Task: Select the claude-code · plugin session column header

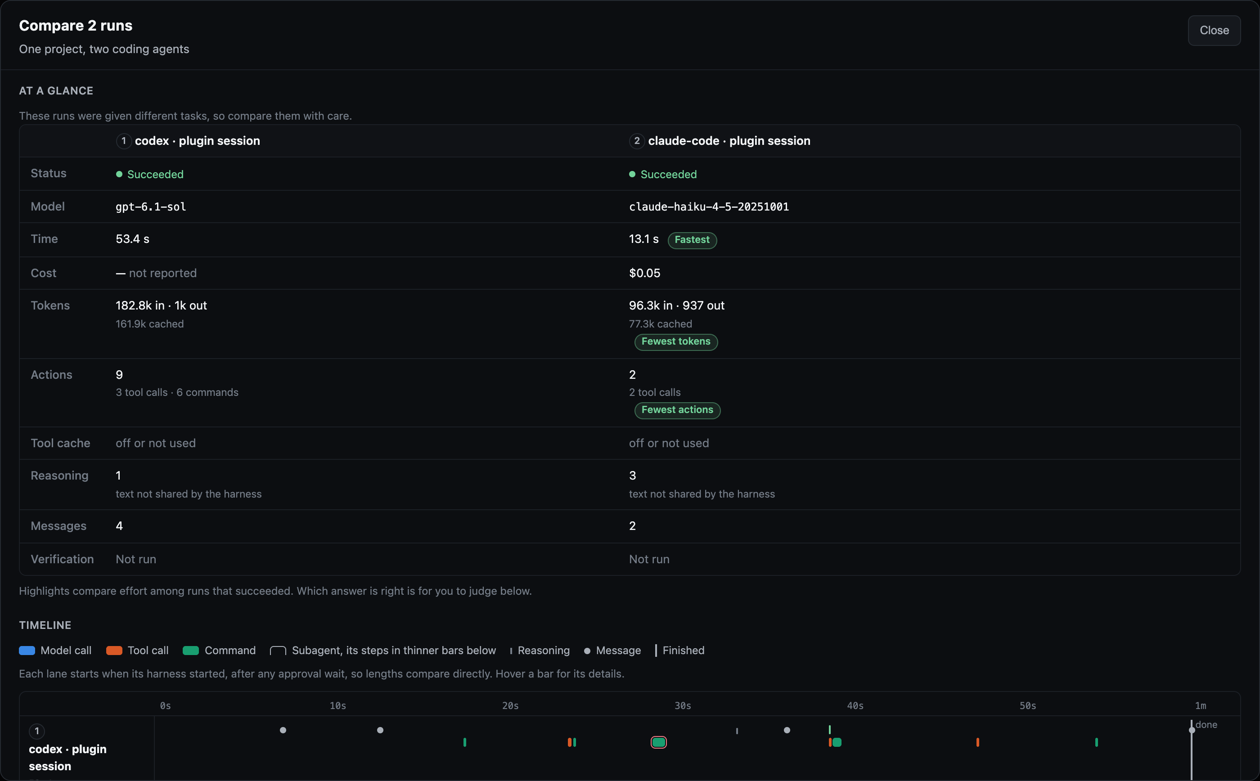Action: (729, 141)
